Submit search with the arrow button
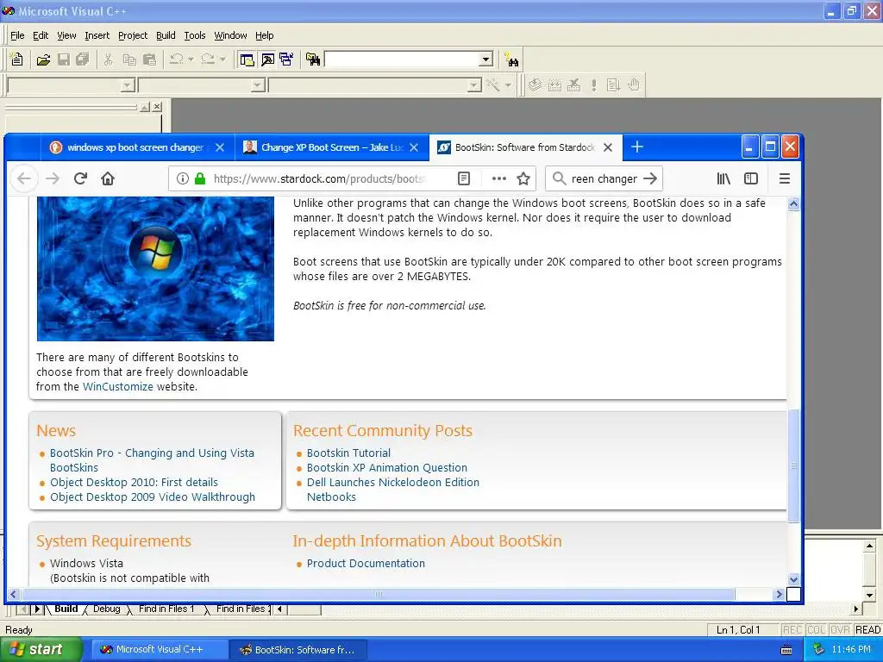This screenshot has height=662, width=883. [650, 178]
